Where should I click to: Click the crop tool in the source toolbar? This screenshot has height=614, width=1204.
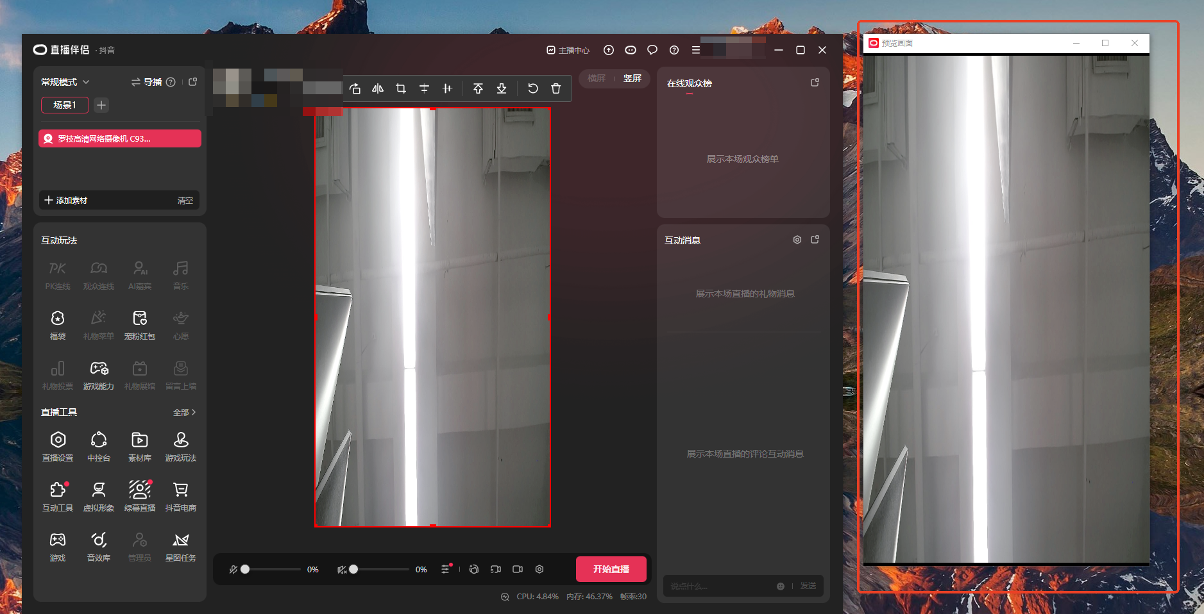[401, 88]
